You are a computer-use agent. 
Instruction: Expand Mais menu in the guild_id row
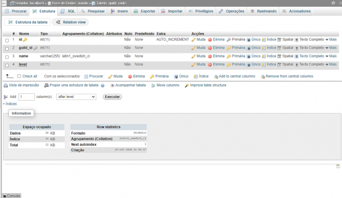331,48
